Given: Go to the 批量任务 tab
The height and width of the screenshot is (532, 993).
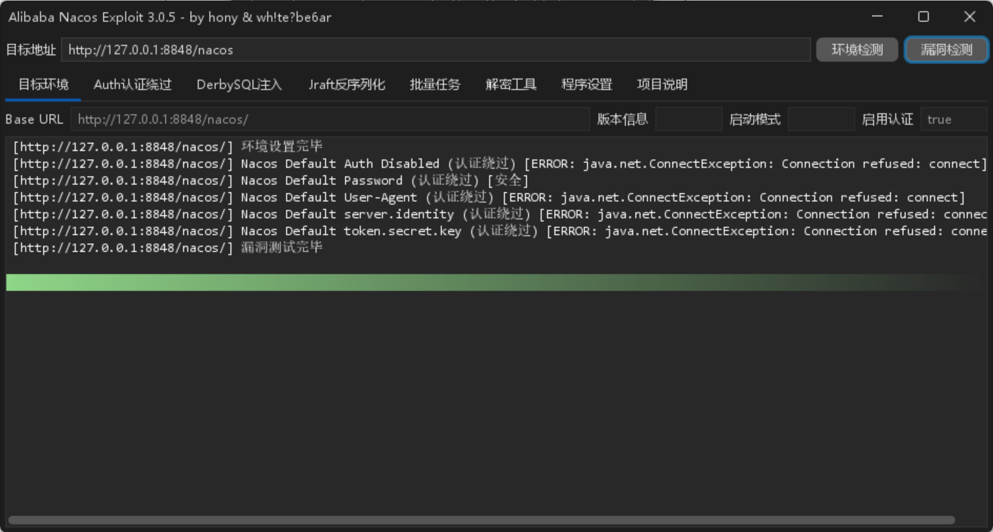Looking at the screenshot, I should click(435, 85).
